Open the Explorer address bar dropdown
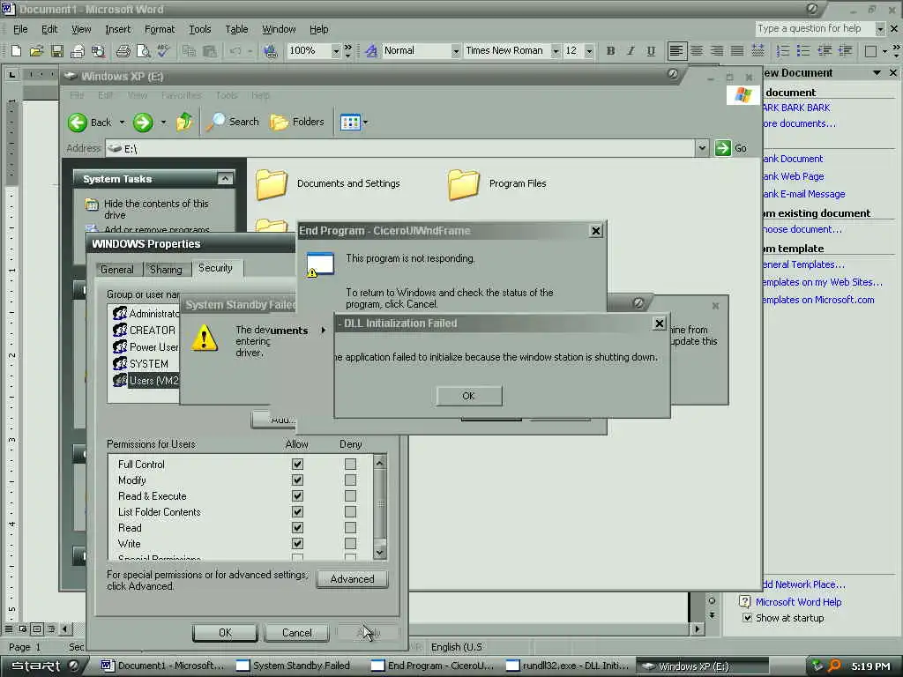The width and height of the screenshot is (903, 677). [x=702, y=148]
